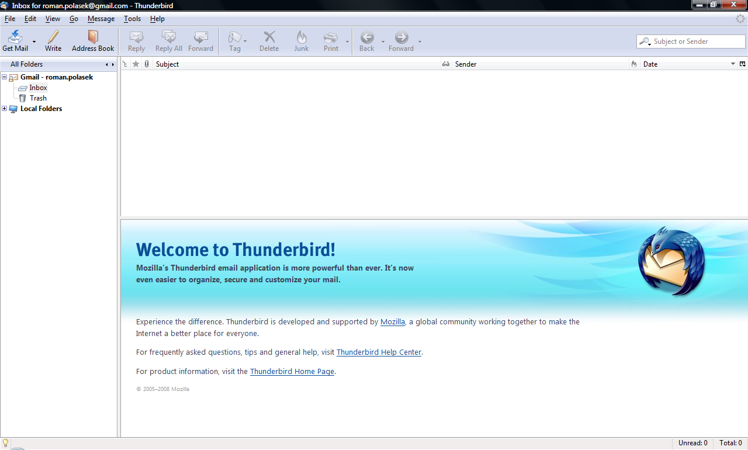This screenshot has height=450, width=748.
Task: Open the Edit menu
Action: [x=30, y=19]
